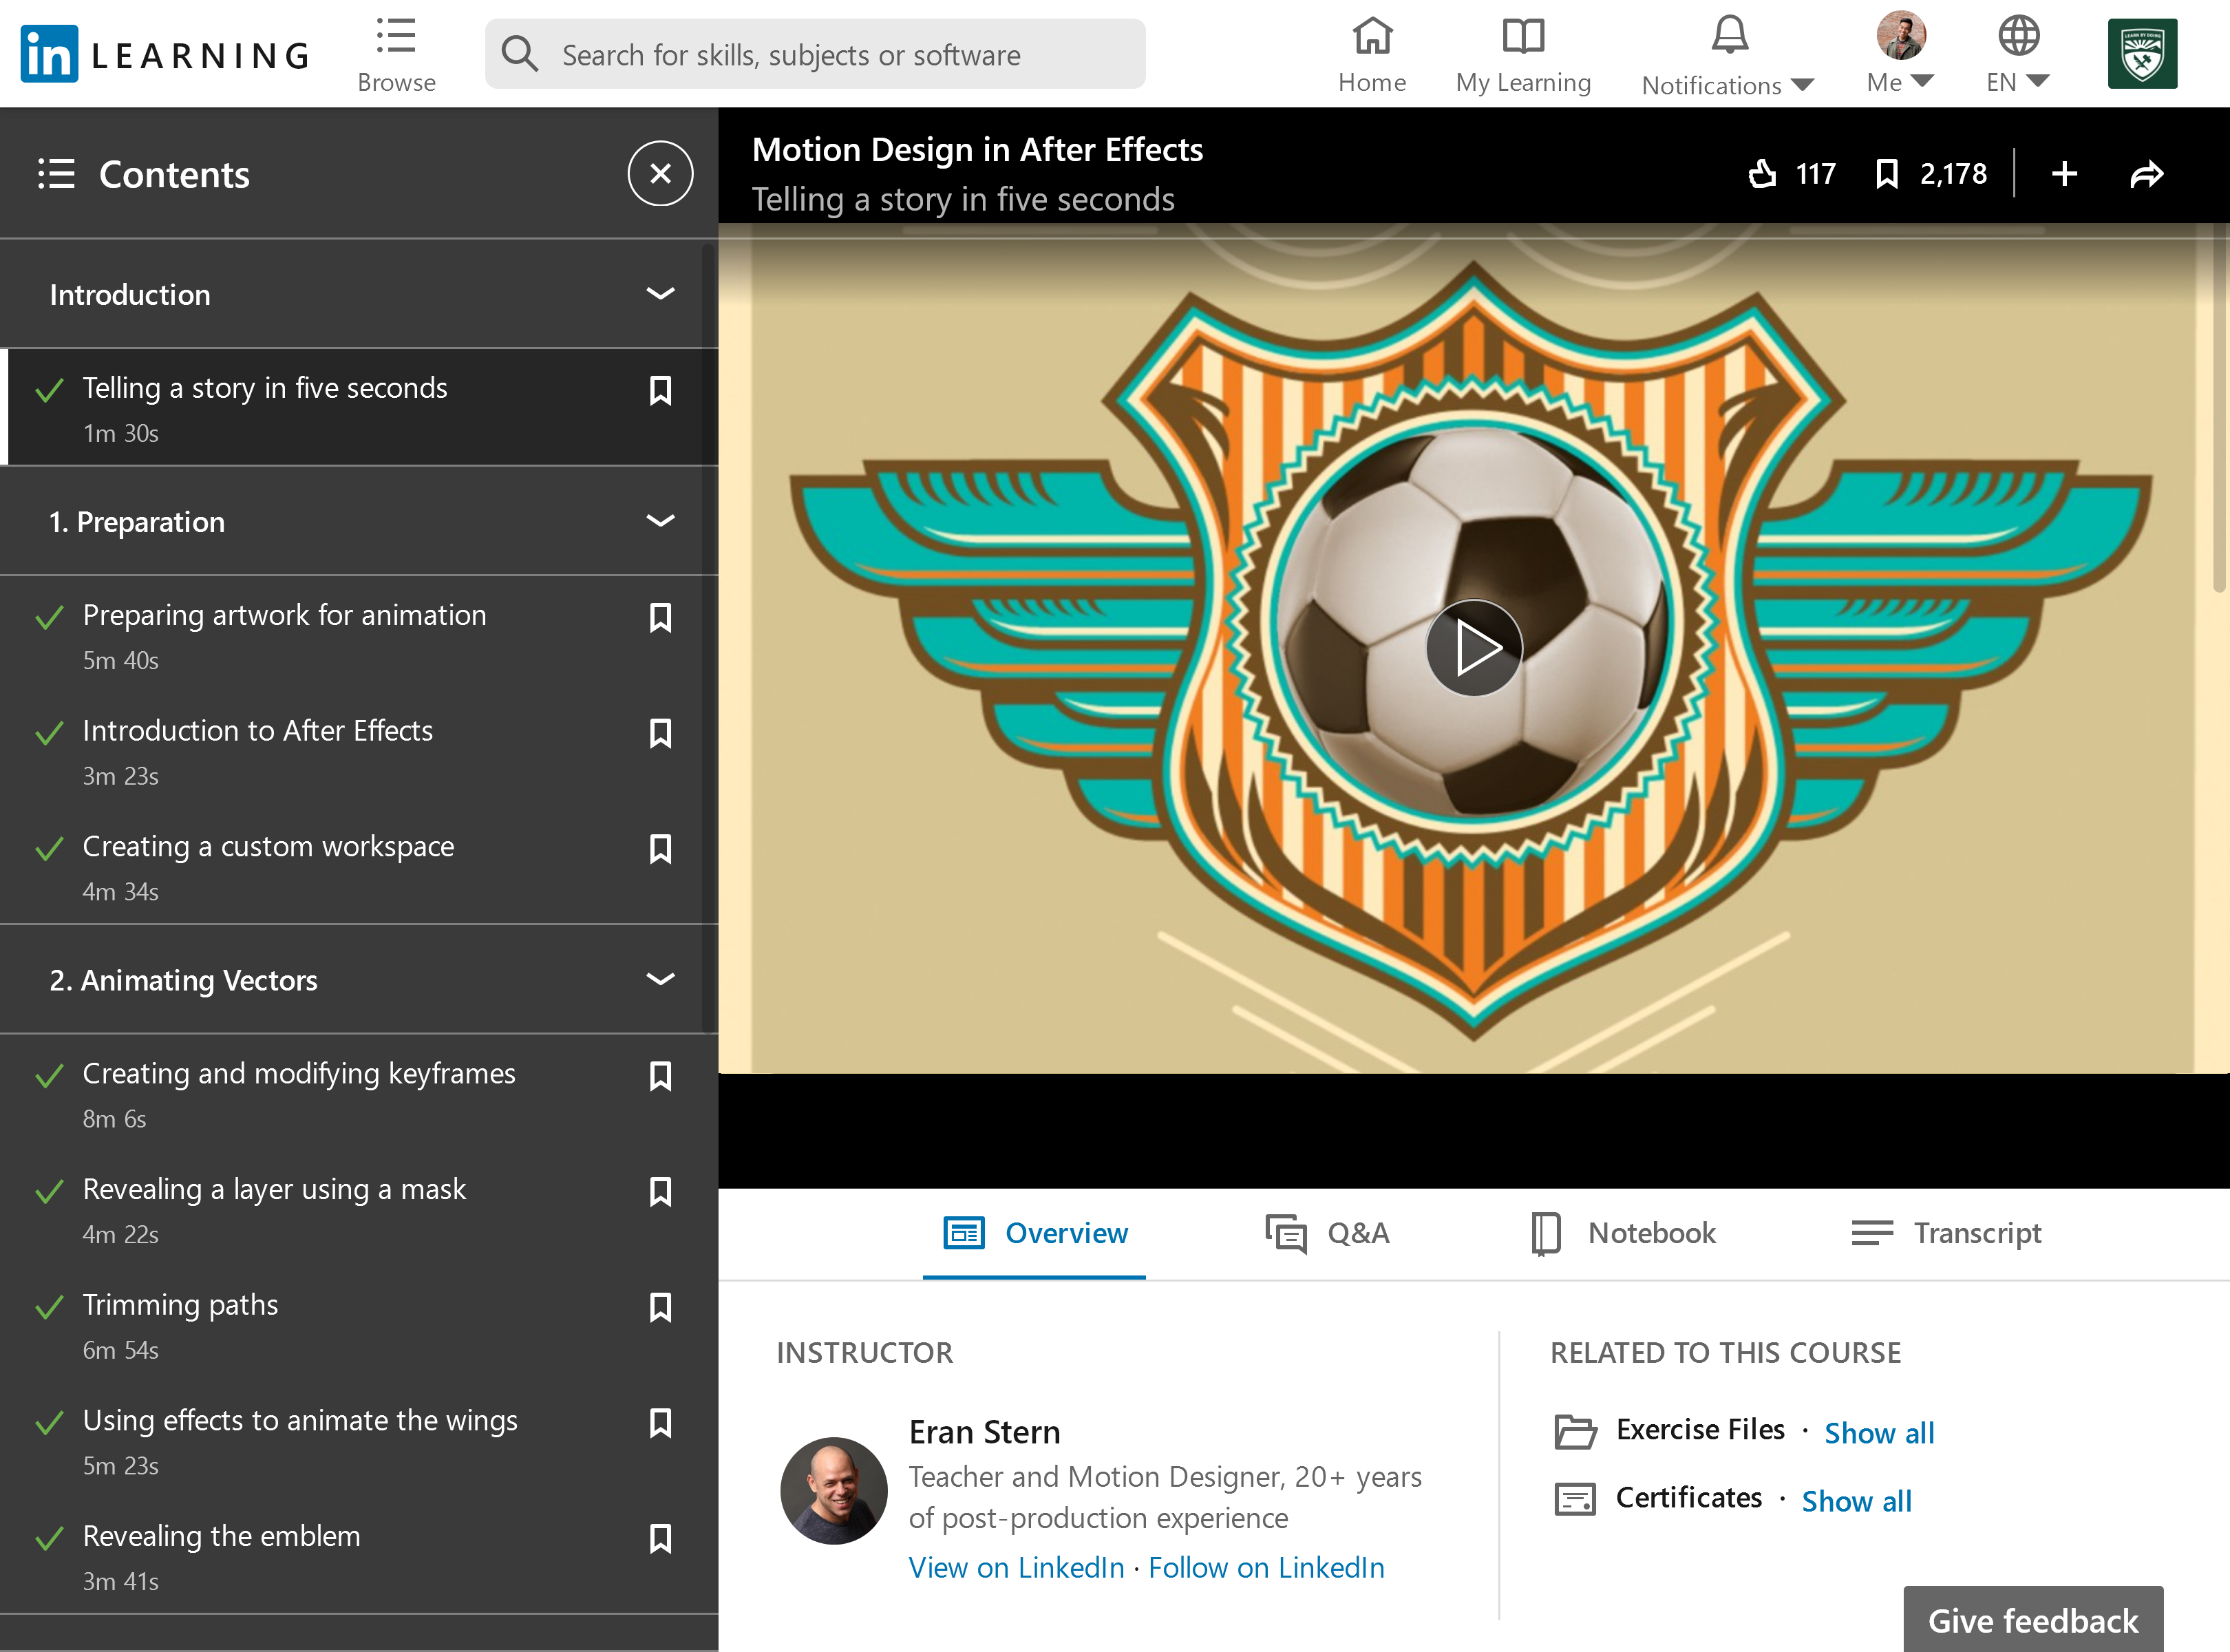Click the bookmark icon showing 2,178 saves
This screenshot has height=1652, width=2230.
[1888, 173]
